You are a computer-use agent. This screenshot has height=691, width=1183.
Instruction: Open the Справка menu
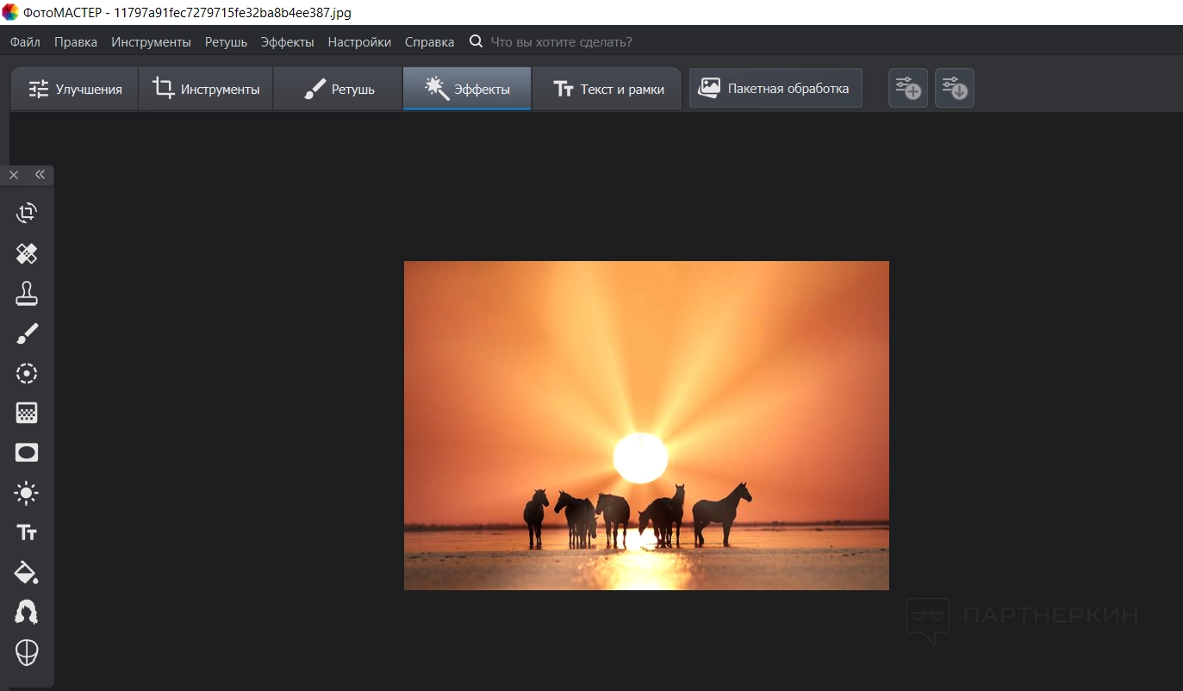coord(429,42)
